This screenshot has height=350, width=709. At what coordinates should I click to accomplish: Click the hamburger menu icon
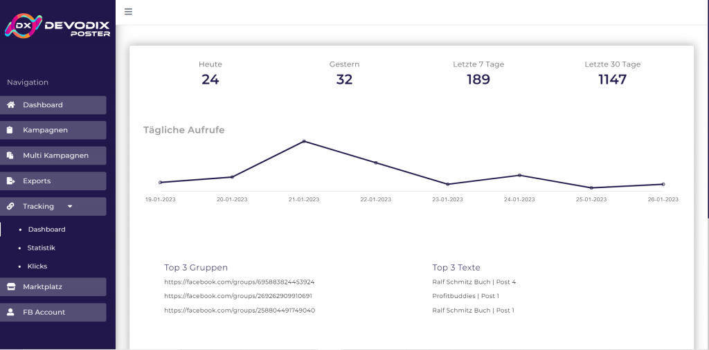(x=128, y=12)
